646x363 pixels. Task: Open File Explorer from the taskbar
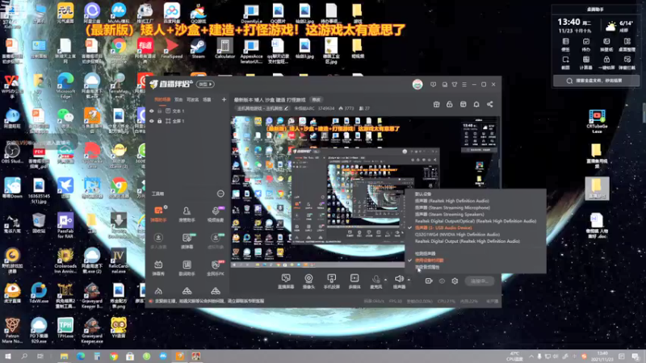click(x=65, y=357)
